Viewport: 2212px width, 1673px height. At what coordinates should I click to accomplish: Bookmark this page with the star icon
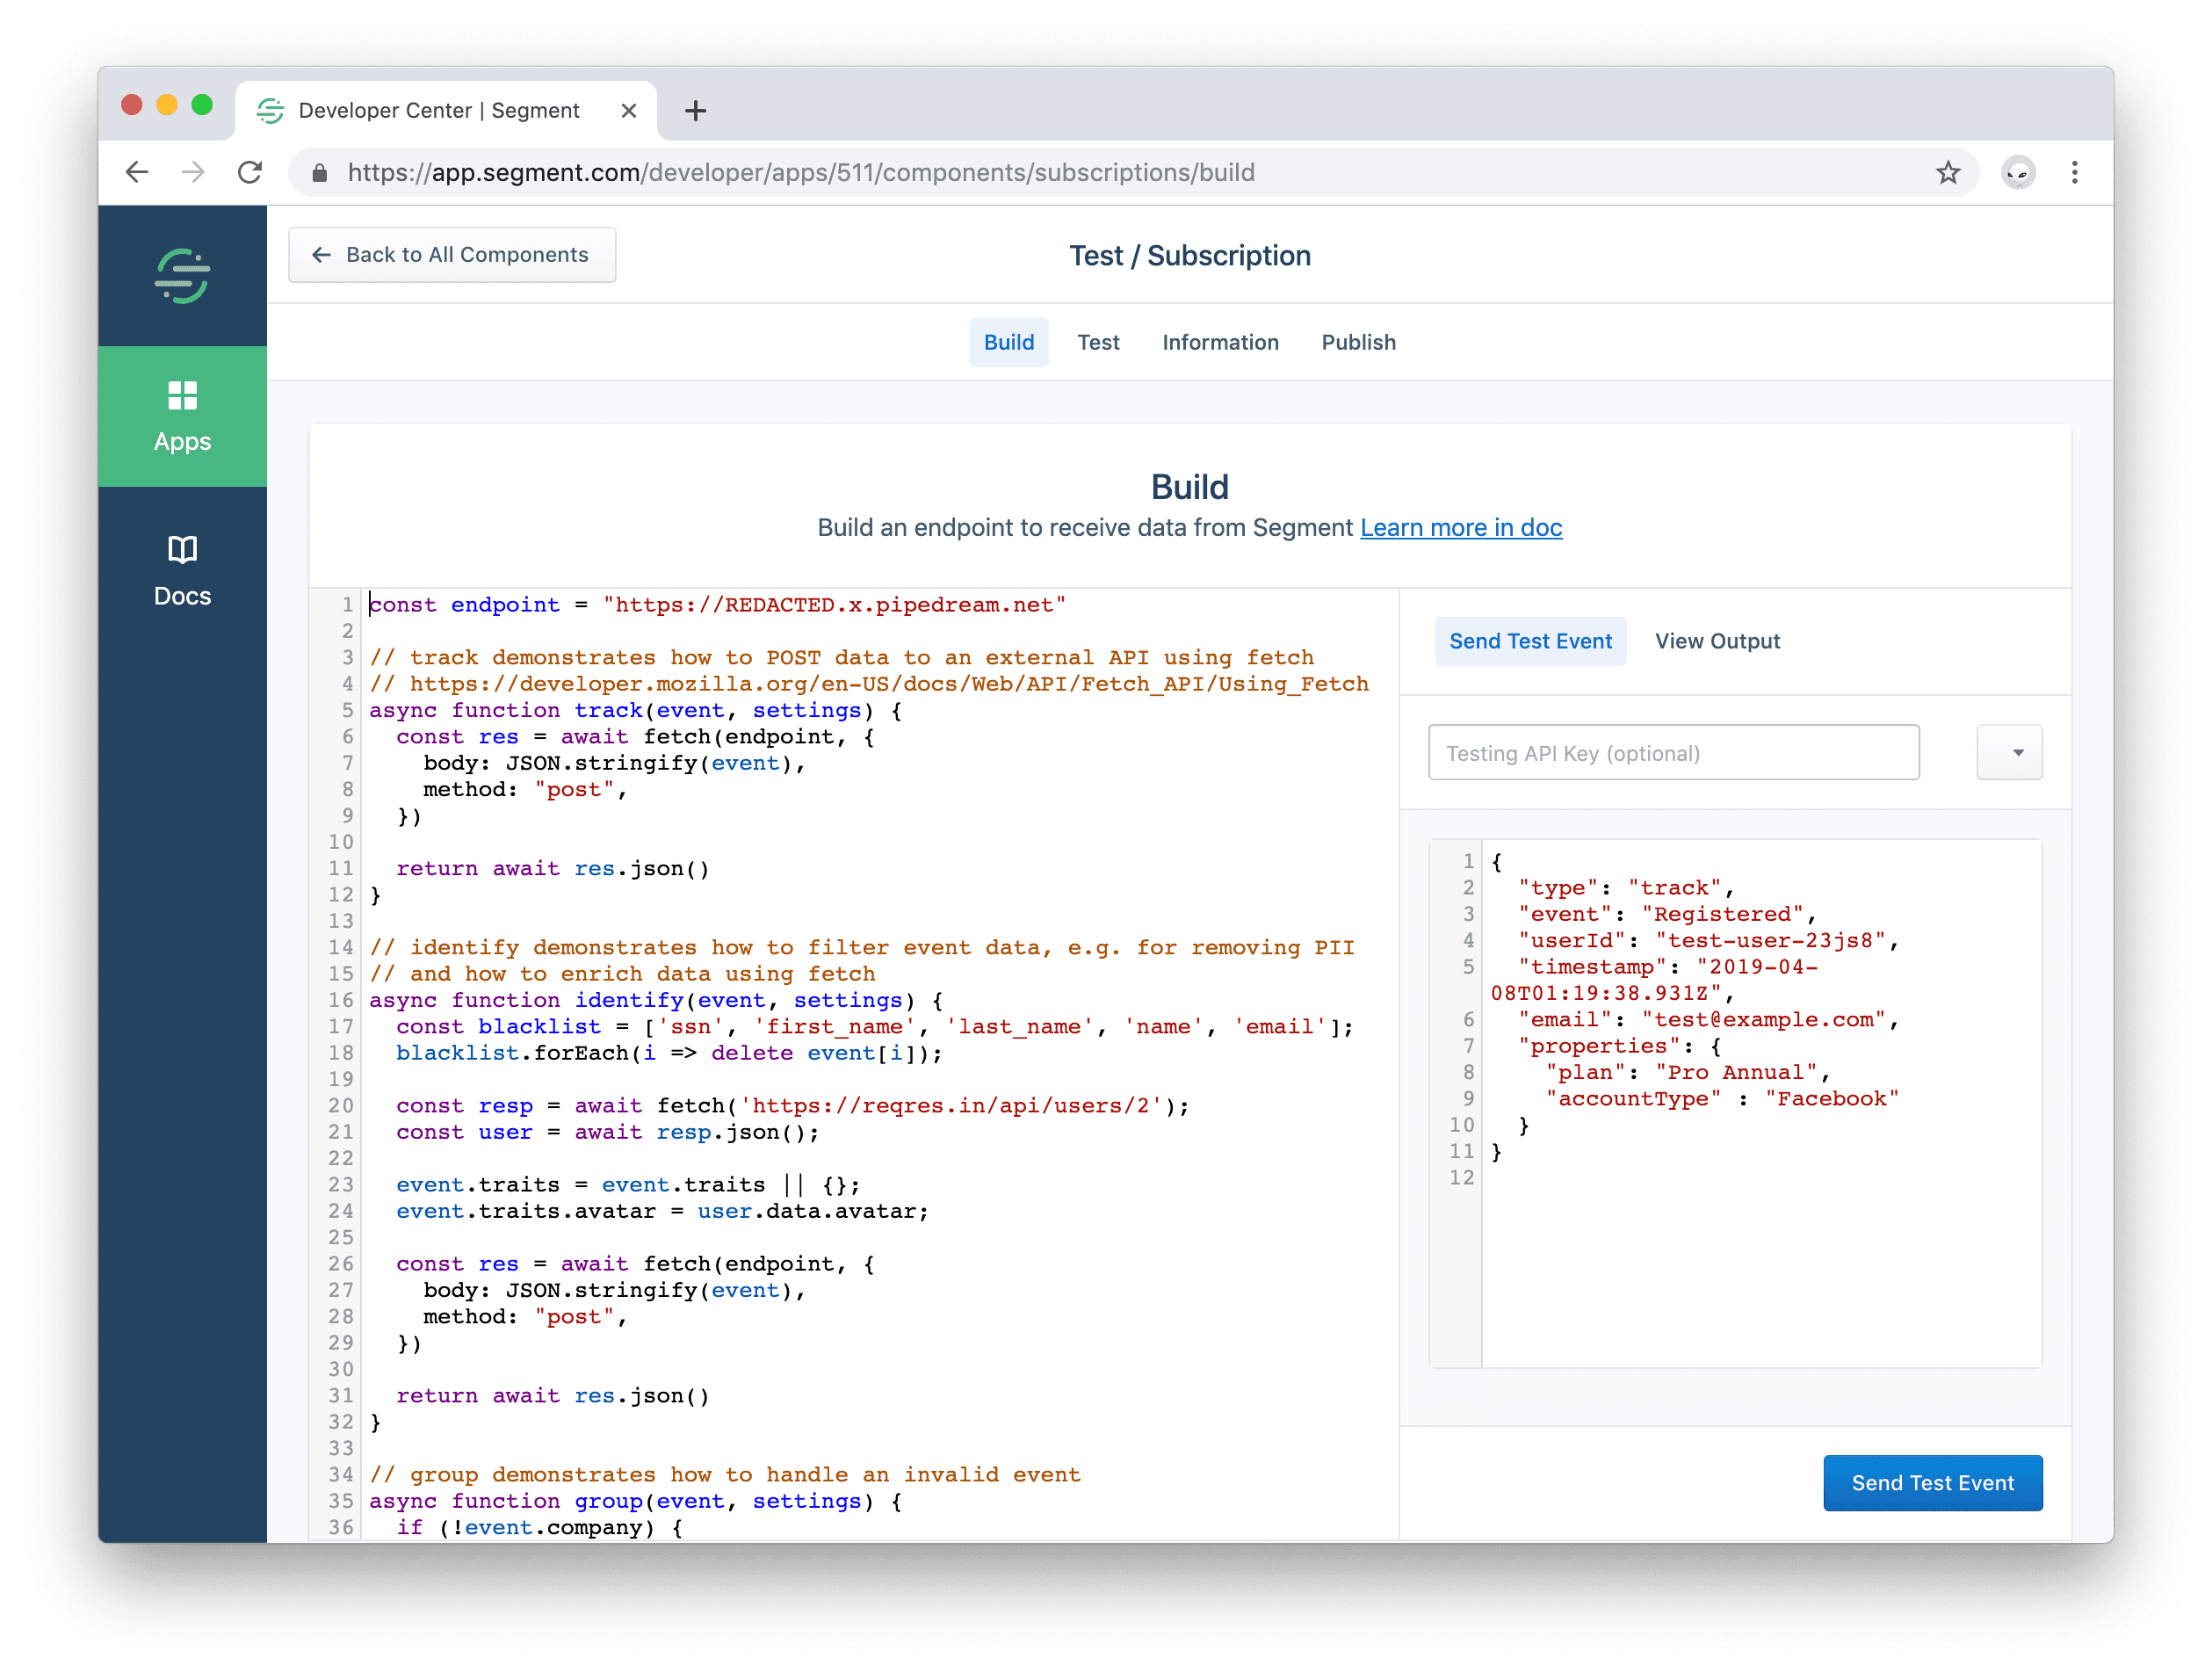tap(1948, 172)
